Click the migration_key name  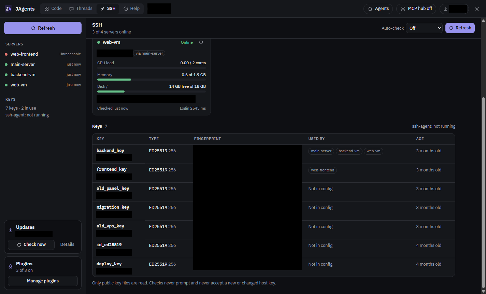[113, 207]
